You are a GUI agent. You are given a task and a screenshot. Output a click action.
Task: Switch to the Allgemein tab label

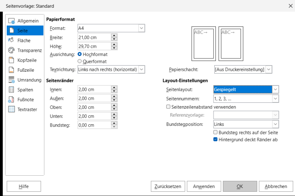28,21
